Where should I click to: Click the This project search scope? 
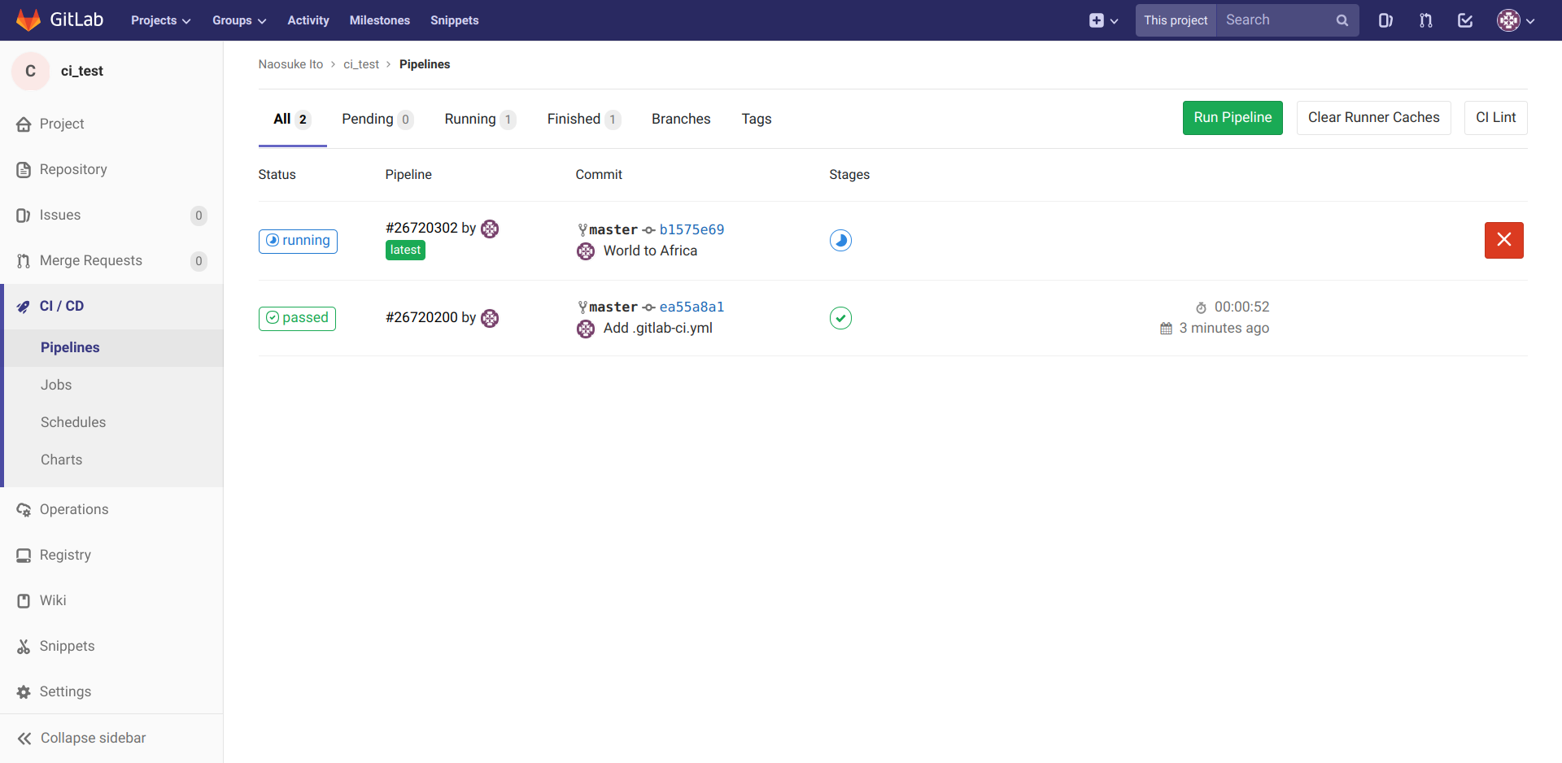coord(1176,20)
